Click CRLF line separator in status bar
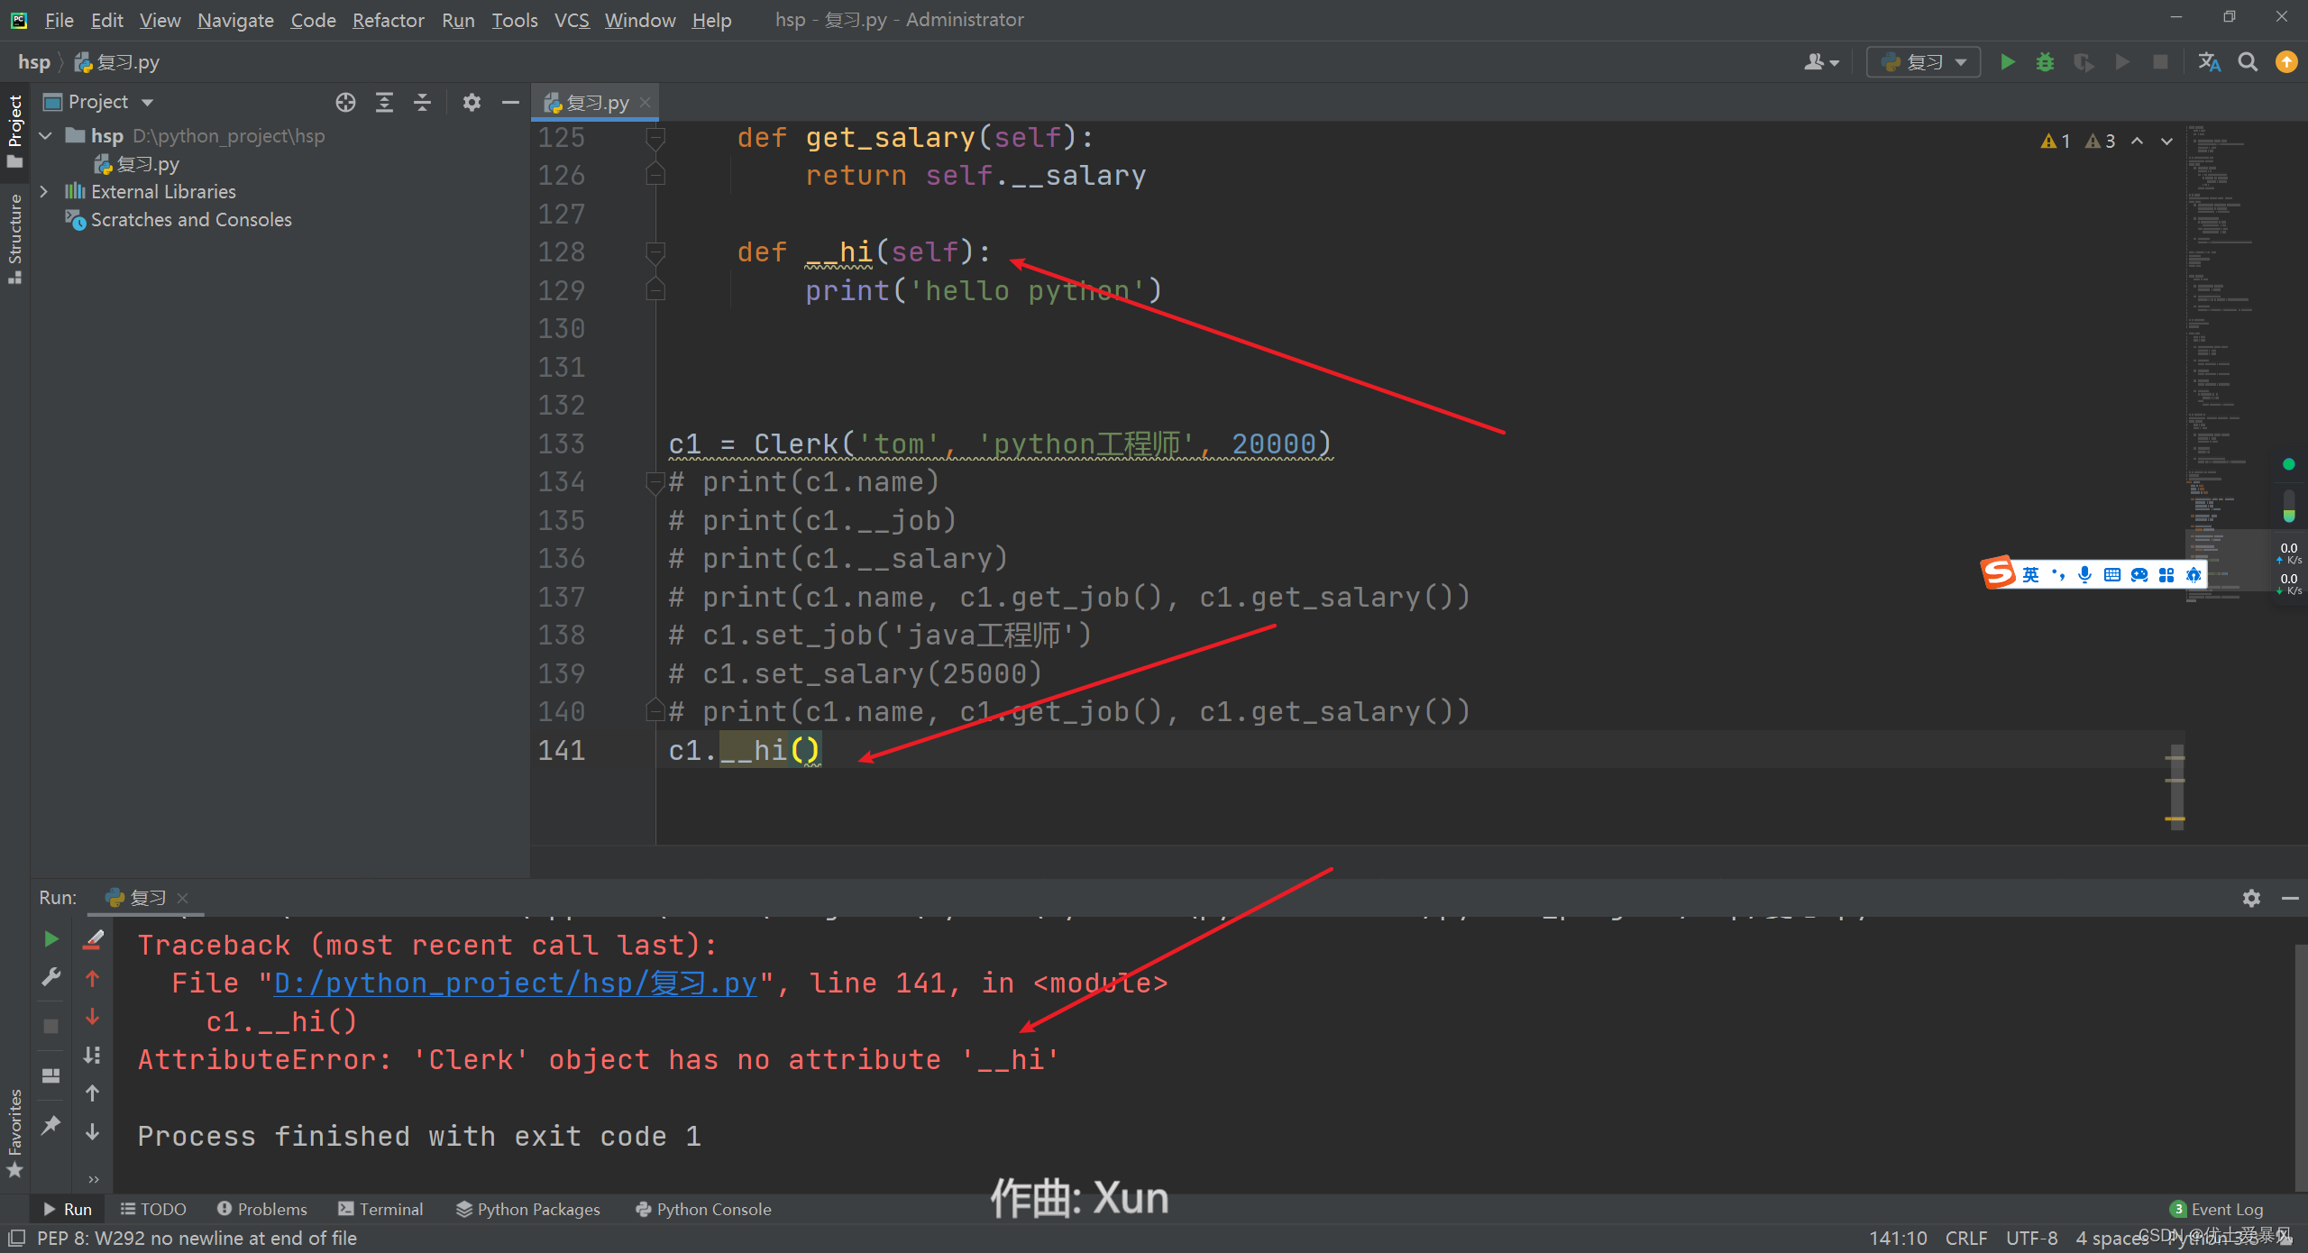This screenshot has width=2308, height=1253. click(x=1965, y=1238)
